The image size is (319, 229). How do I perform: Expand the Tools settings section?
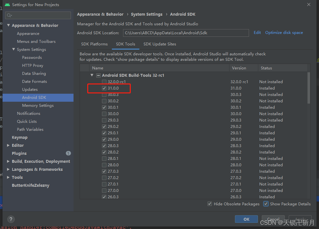tap(8, 177)
